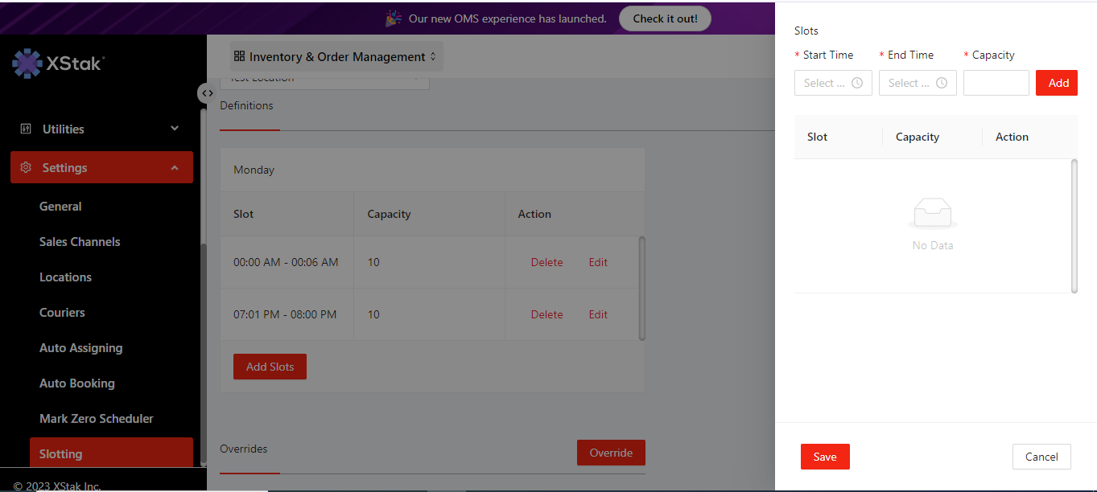Delete the 07:01 PM - 08:00 PM slot
1097x492 pixels.
coord(546,314)
